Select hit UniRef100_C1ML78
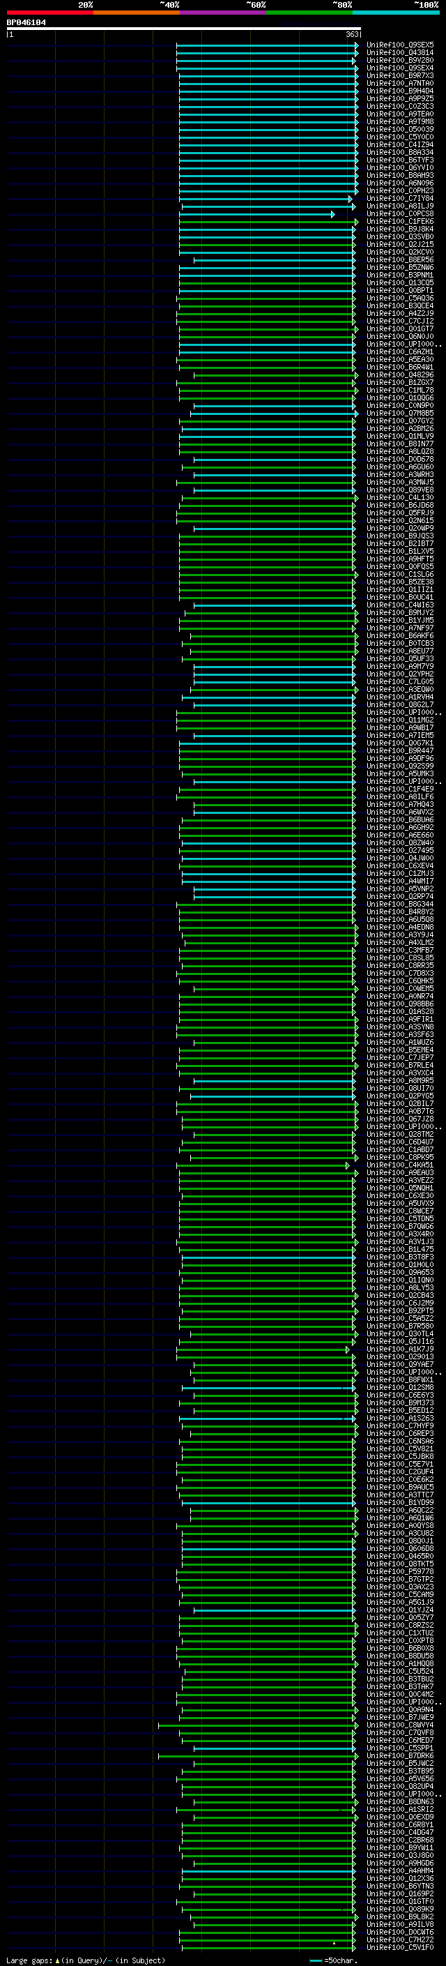Image resolution: width=446 pixels, height=1966 pixels. [x=399, y=390]
